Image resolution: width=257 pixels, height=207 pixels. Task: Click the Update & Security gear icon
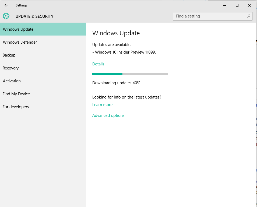tap(6, 16)
